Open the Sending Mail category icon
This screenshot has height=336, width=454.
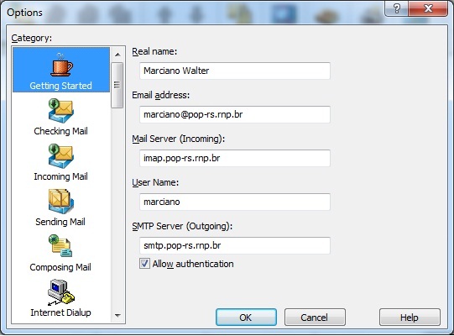(x=61, y=202)
